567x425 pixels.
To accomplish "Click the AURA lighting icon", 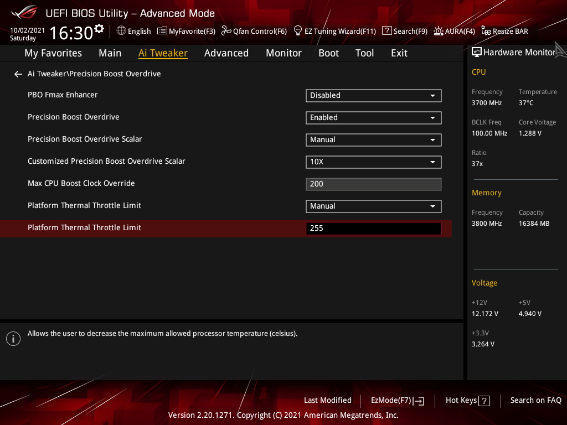I will (439, 31).
